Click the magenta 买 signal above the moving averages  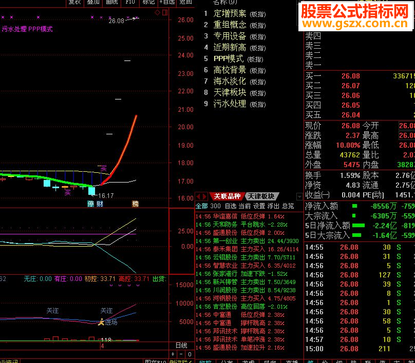click(x=103, y=168)
